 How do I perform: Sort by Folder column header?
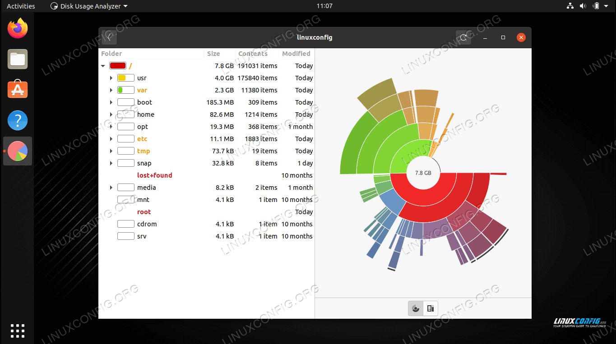[151, 54]
